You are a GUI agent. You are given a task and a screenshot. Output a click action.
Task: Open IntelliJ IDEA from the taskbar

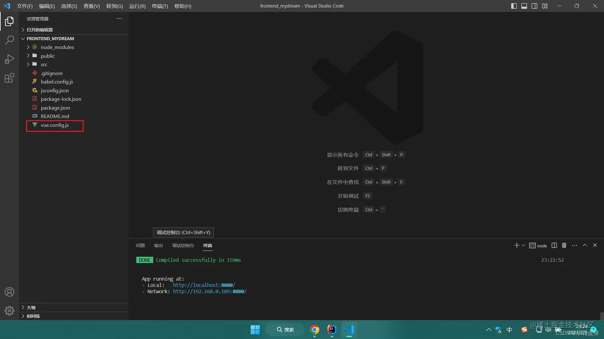coord(332,329)
